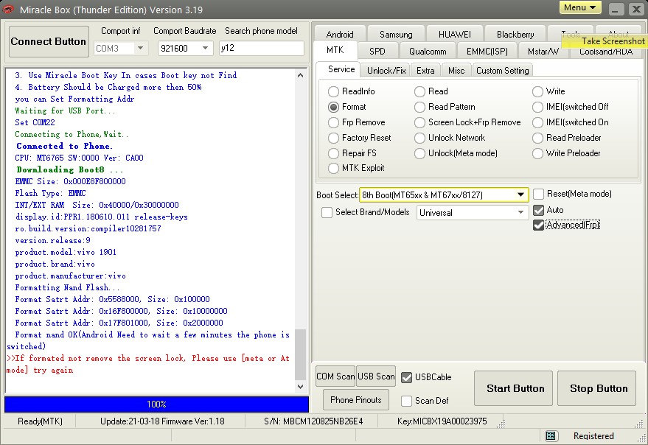Screen dimensions: 648x445
Task: Open the yellow Menu dropdown
Action: click(580, 7)
